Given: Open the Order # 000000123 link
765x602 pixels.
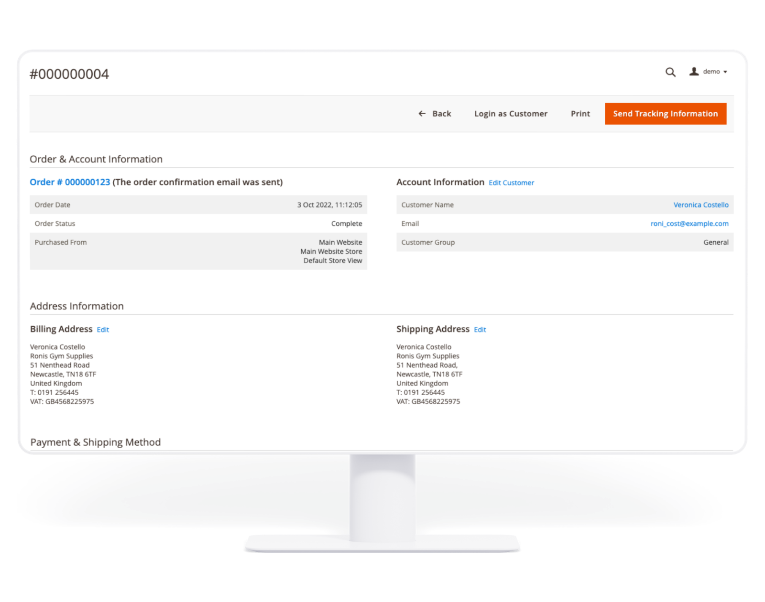Looking at the screenshot, I should click(x=70, y=182).
